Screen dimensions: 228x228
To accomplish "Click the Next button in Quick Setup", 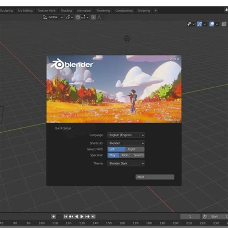I will tap(155, 177).
